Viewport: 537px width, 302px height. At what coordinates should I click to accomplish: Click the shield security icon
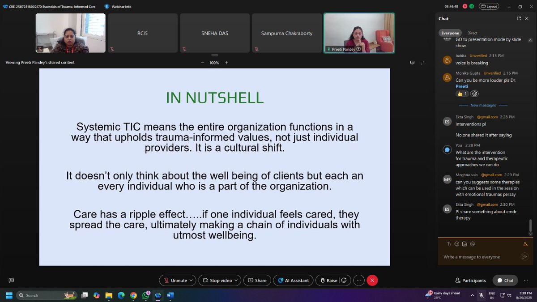(x=107, y=6)
